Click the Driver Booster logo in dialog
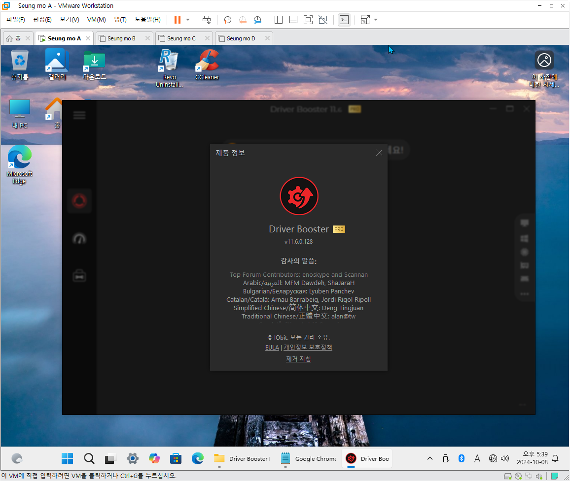570x481 pixels. (x=299, y=196)
